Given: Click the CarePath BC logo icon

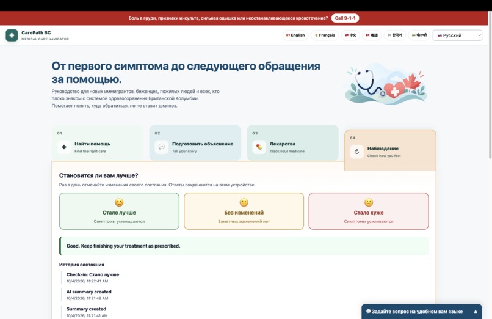Looking at the screenshot, I should tap(12, 35).
